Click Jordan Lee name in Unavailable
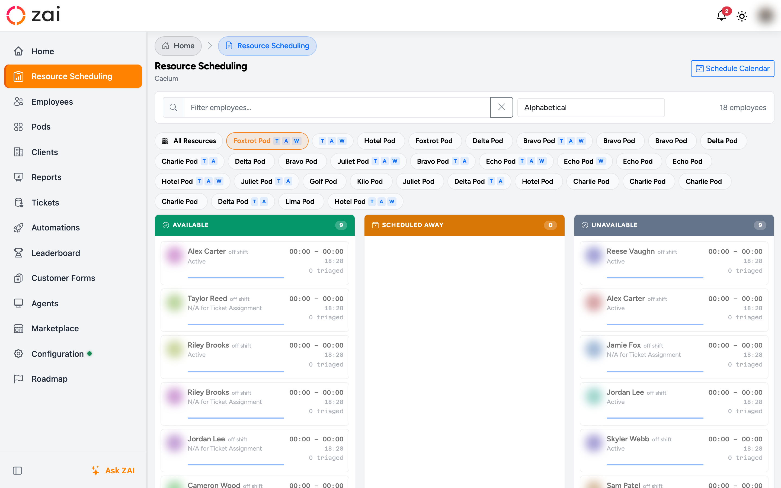Viewport: 781px width, 488px height. pyautogui.click(x=625, y=392)
